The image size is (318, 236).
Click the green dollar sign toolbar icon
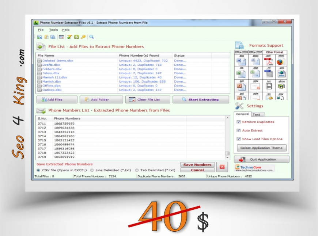click(76, 37)
